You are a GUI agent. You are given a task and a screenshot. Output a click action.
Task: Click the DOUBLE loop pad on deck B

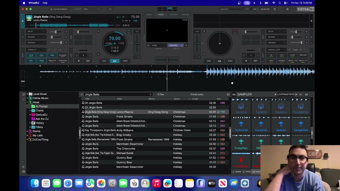282,61
